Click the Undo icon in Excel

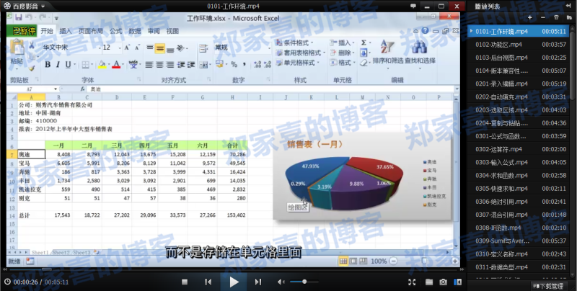tap(29, 17)
